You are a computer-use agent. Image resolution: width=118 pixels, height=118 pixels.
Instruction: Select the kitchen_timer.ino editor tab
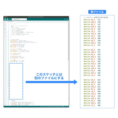point(10,22)
